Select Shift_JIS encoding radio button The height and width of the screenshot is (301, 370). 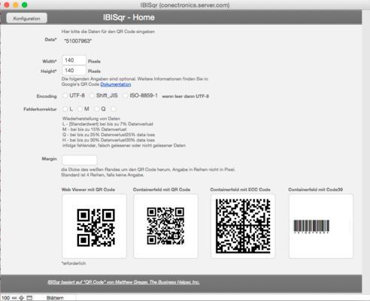[92, 96]
